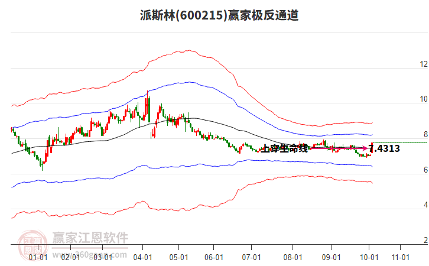Click the x-axis date 05-01

pyautogui.click(x=178, y=257)
